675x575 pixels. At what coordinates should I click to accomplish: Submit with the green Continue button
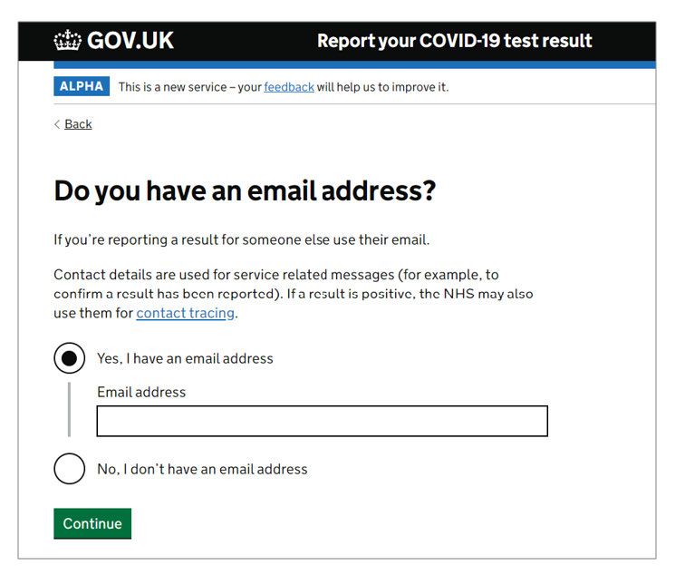click(x=92, y=523)
